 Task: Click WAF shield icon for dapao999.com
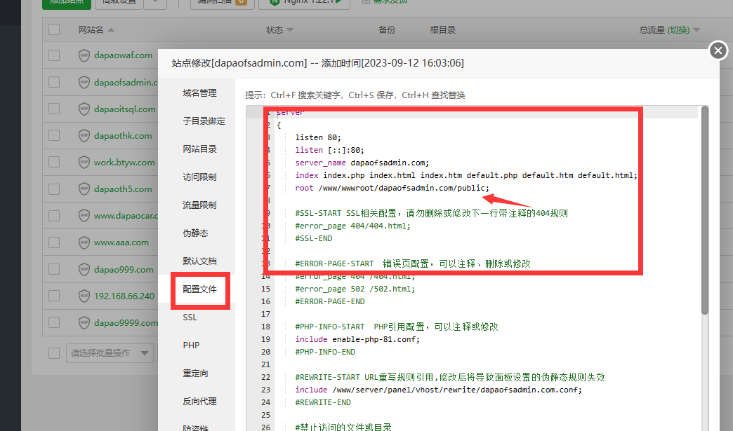tap(84, 270)
